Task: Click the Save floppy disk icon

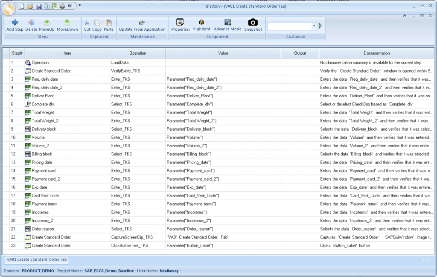Action: [39, 6]
